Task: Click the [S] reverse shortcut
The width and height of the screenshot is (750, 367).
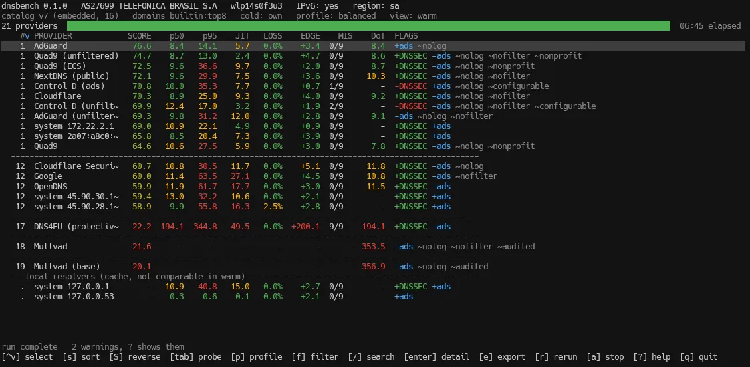Action: coord(135,357)
